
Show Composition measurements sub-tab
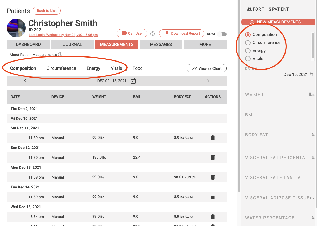click(23, 68)
